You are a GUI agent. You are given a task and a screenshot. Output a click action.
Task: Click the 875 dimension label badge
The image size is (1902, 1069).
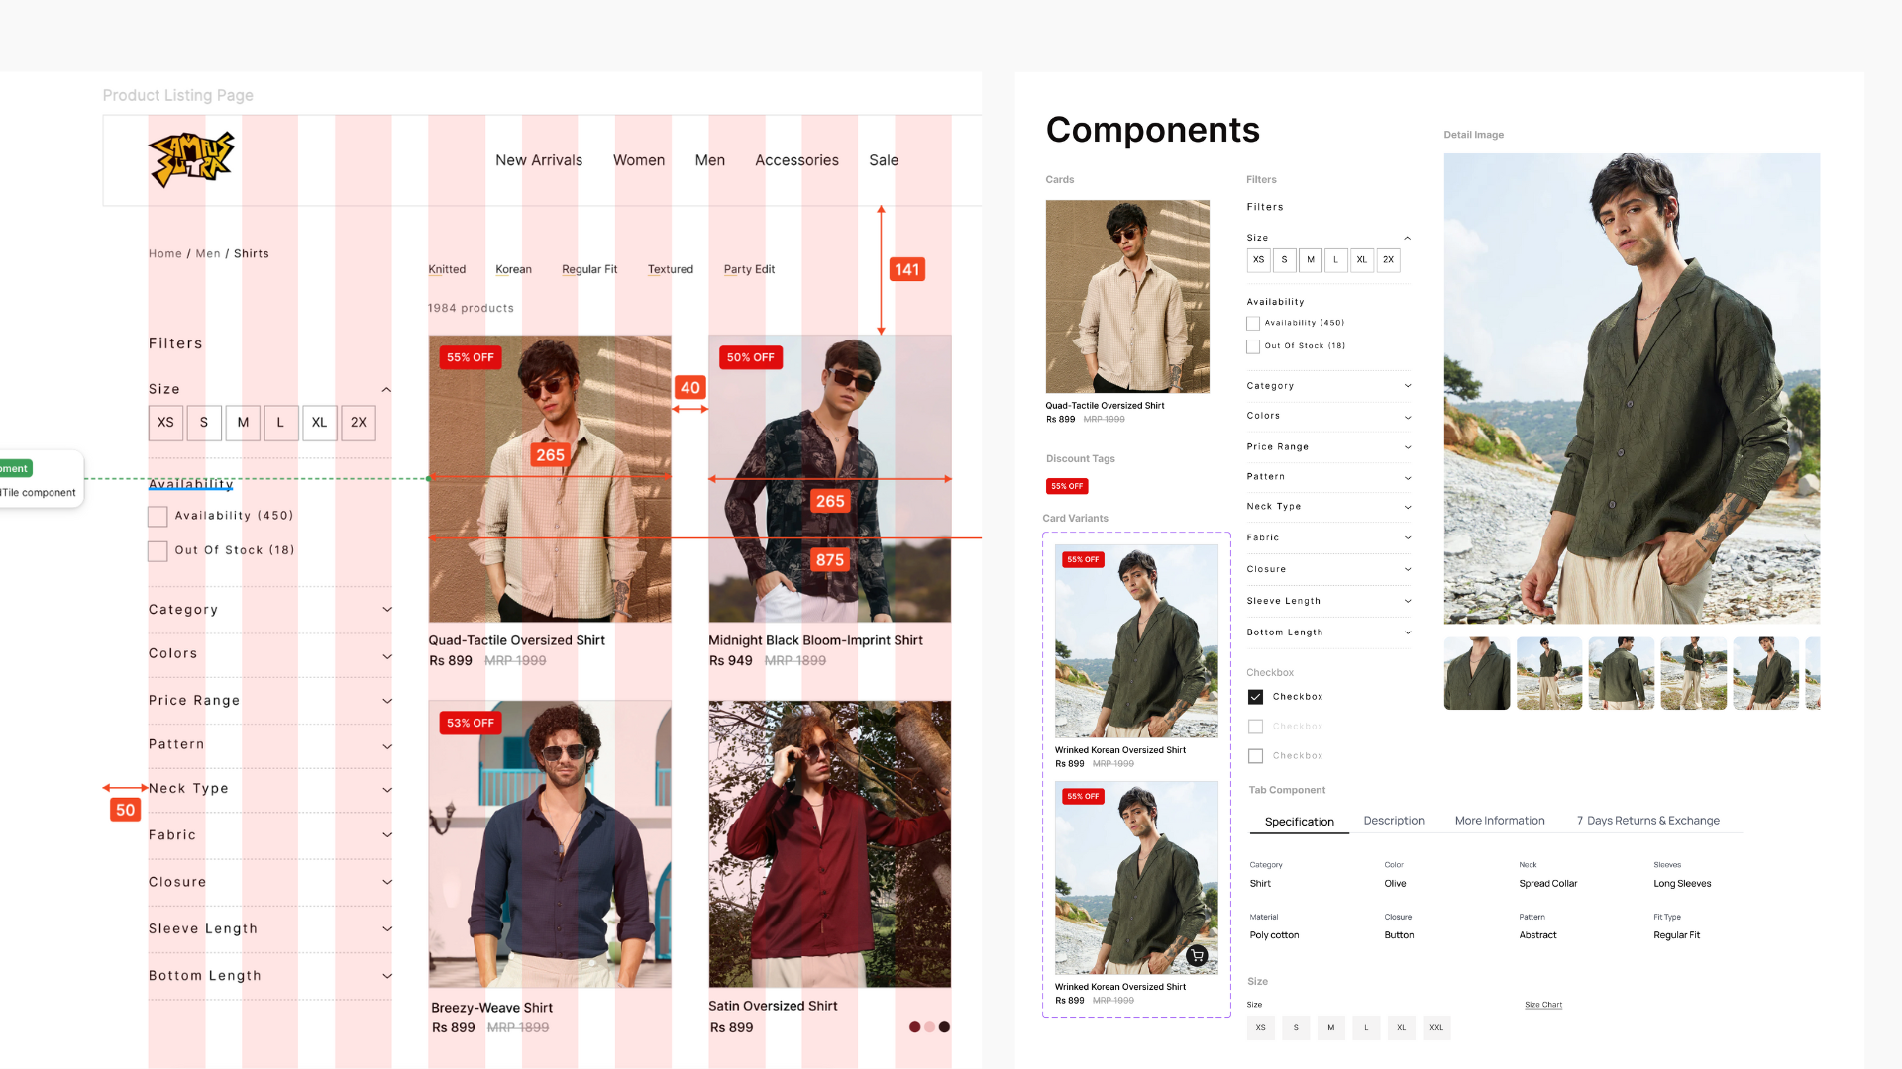830,560
